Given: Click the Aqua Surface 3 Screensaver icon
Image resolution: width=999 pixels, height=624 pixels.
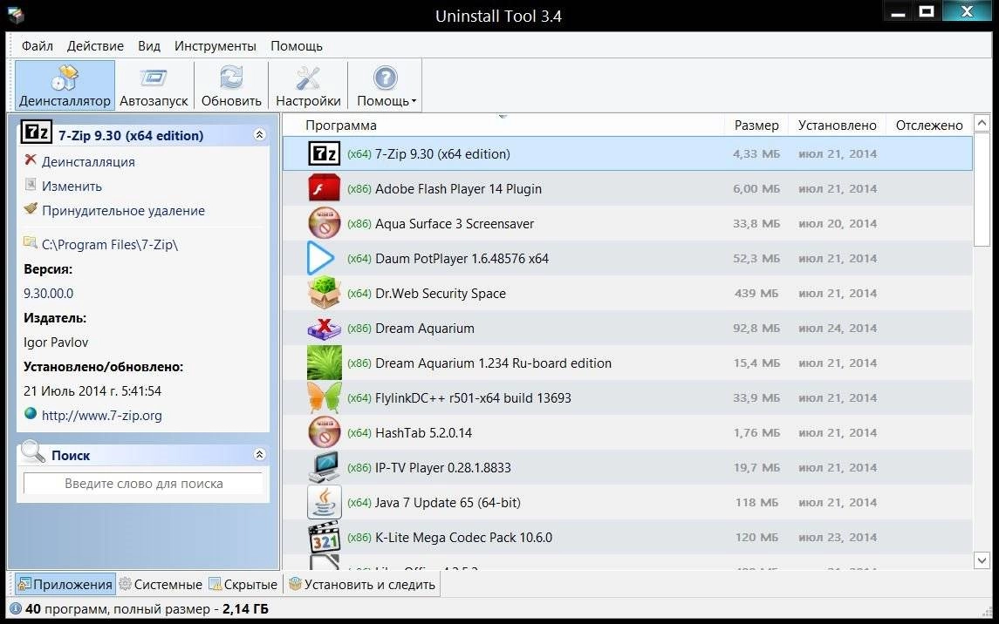Looking at the screenshot, I should point(325,224).
